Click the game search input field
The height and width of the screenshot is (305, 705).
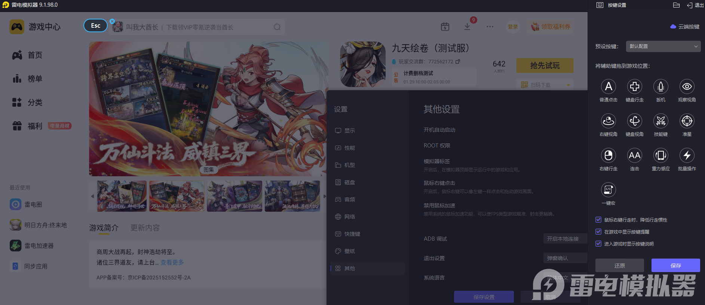click(198, 27)
